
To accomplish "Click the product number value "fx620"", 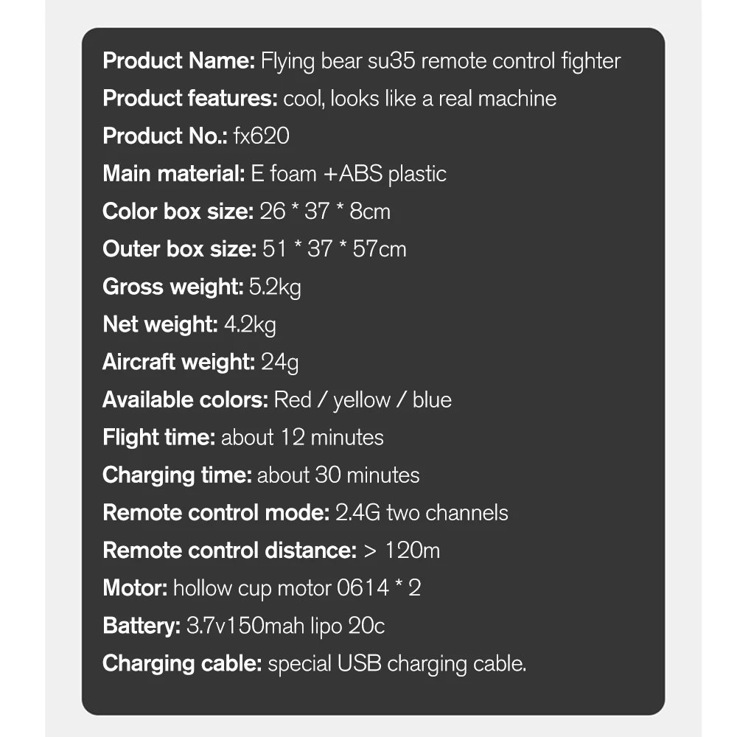I will (x=261, y=136).
